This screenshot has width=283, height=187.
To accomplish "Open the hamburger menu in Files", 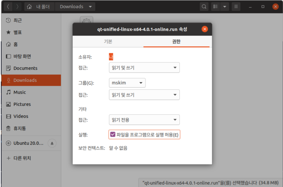I will coord(236,7).
